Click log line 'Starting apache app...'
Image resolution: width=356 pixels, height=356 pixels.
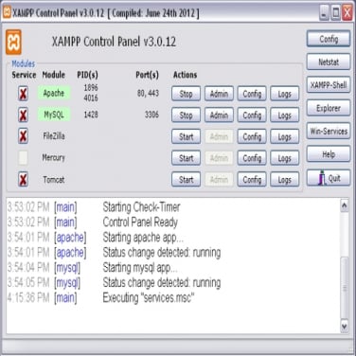(x=143, y=238)
